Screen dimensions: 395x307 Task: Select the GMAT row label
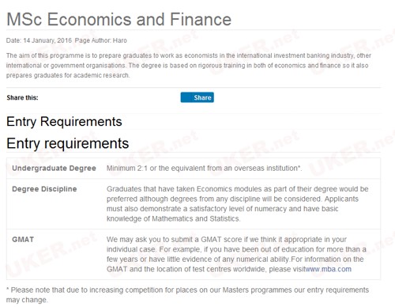click(23, 240)
